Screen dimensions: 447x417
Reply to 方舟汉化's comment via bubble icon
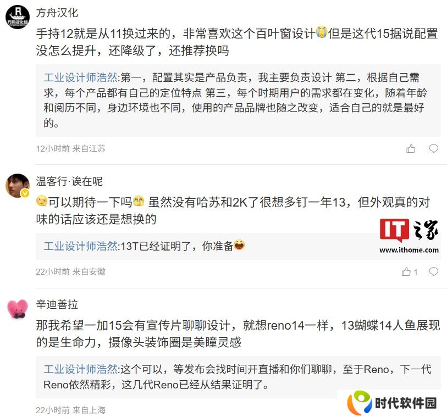(434, 148)
